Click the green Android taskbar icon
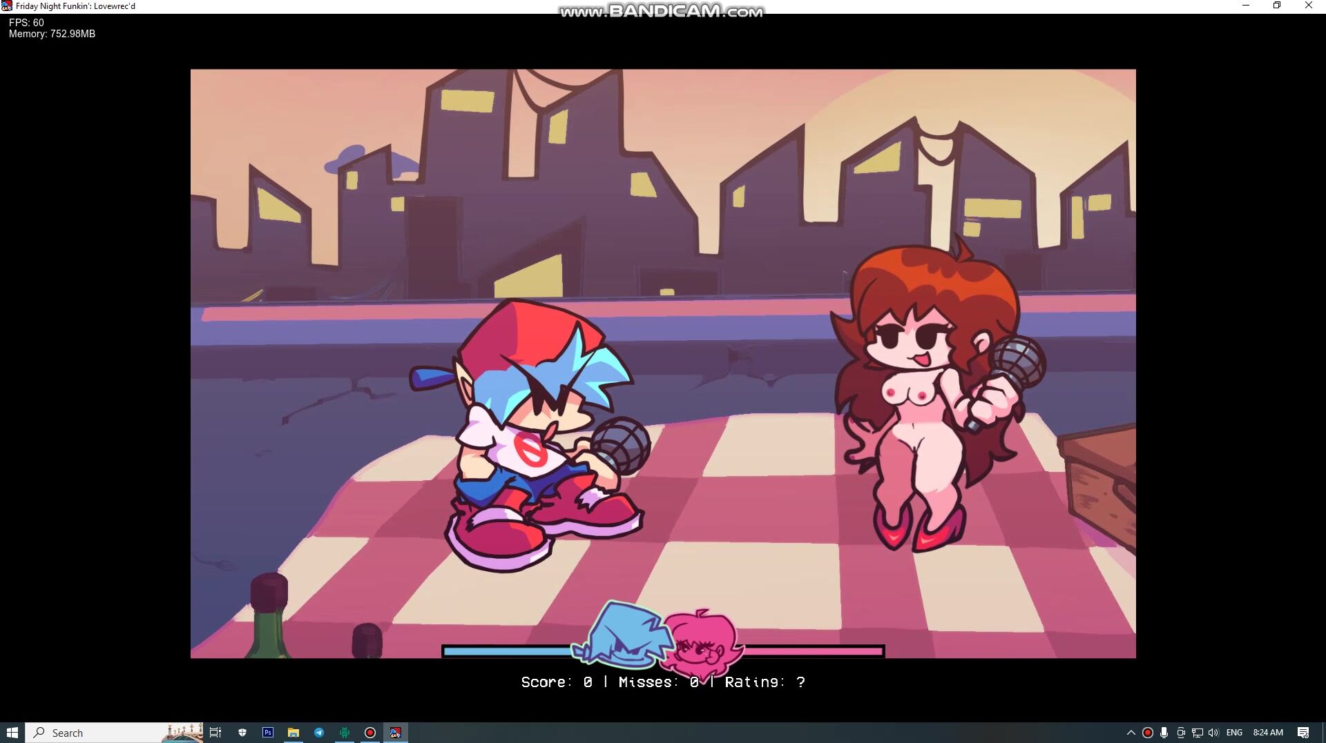 345,733
